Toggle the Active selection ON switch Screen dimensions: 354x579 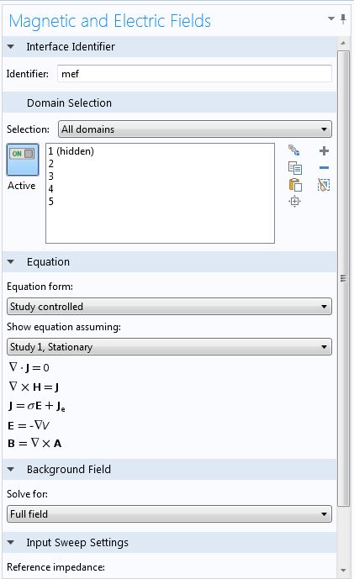pos(23,160)
